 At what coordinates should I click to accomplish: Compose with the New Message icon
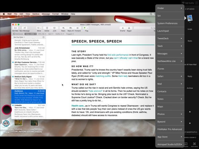pyautogui.click(x=25, y=28)
